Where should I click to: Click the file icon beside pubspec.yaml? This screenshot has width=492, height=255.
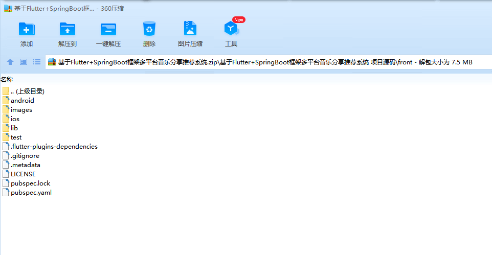6,193
